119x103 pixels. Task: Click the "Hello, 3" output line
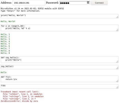[x=5, y=39]
